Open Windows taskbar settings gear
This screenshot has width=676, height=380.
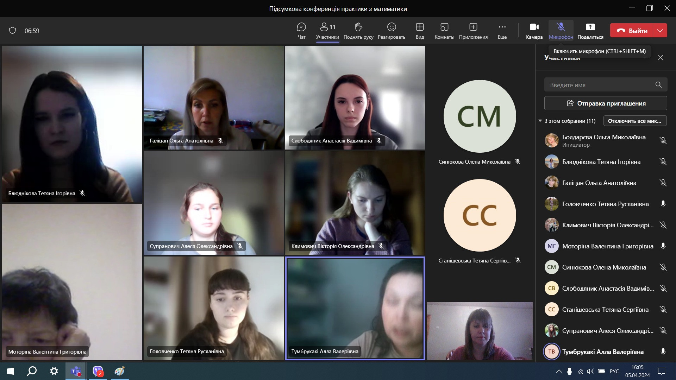[x=54, y=371]
